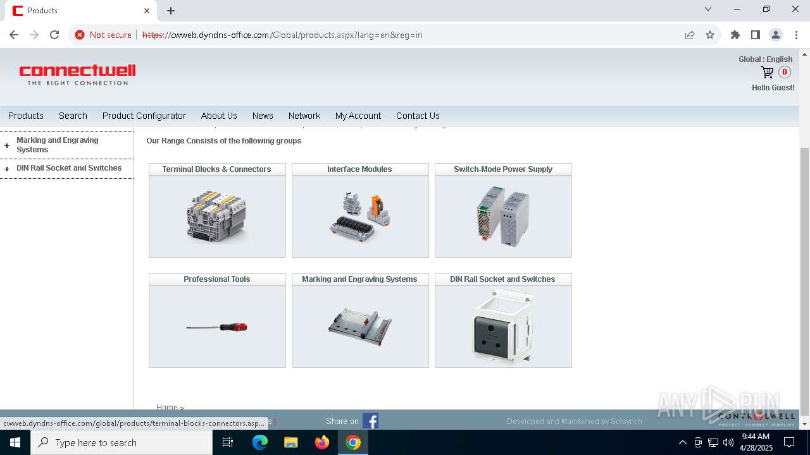Click Type here to search box

(x=121, y=442)
